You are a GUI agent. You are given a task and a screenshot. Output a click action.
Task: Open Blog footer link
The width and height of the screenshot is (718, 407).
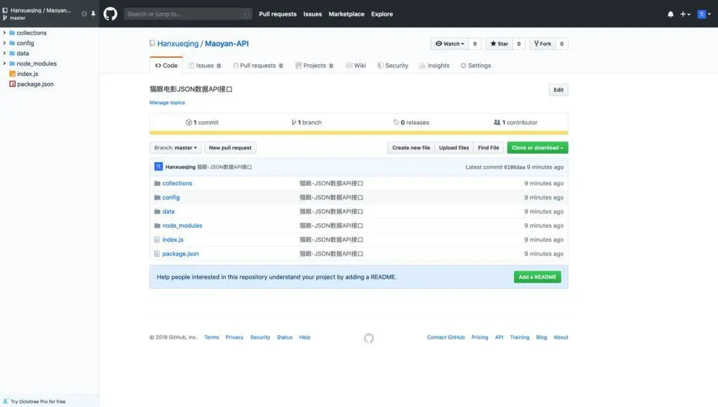(x=541, y=337)
